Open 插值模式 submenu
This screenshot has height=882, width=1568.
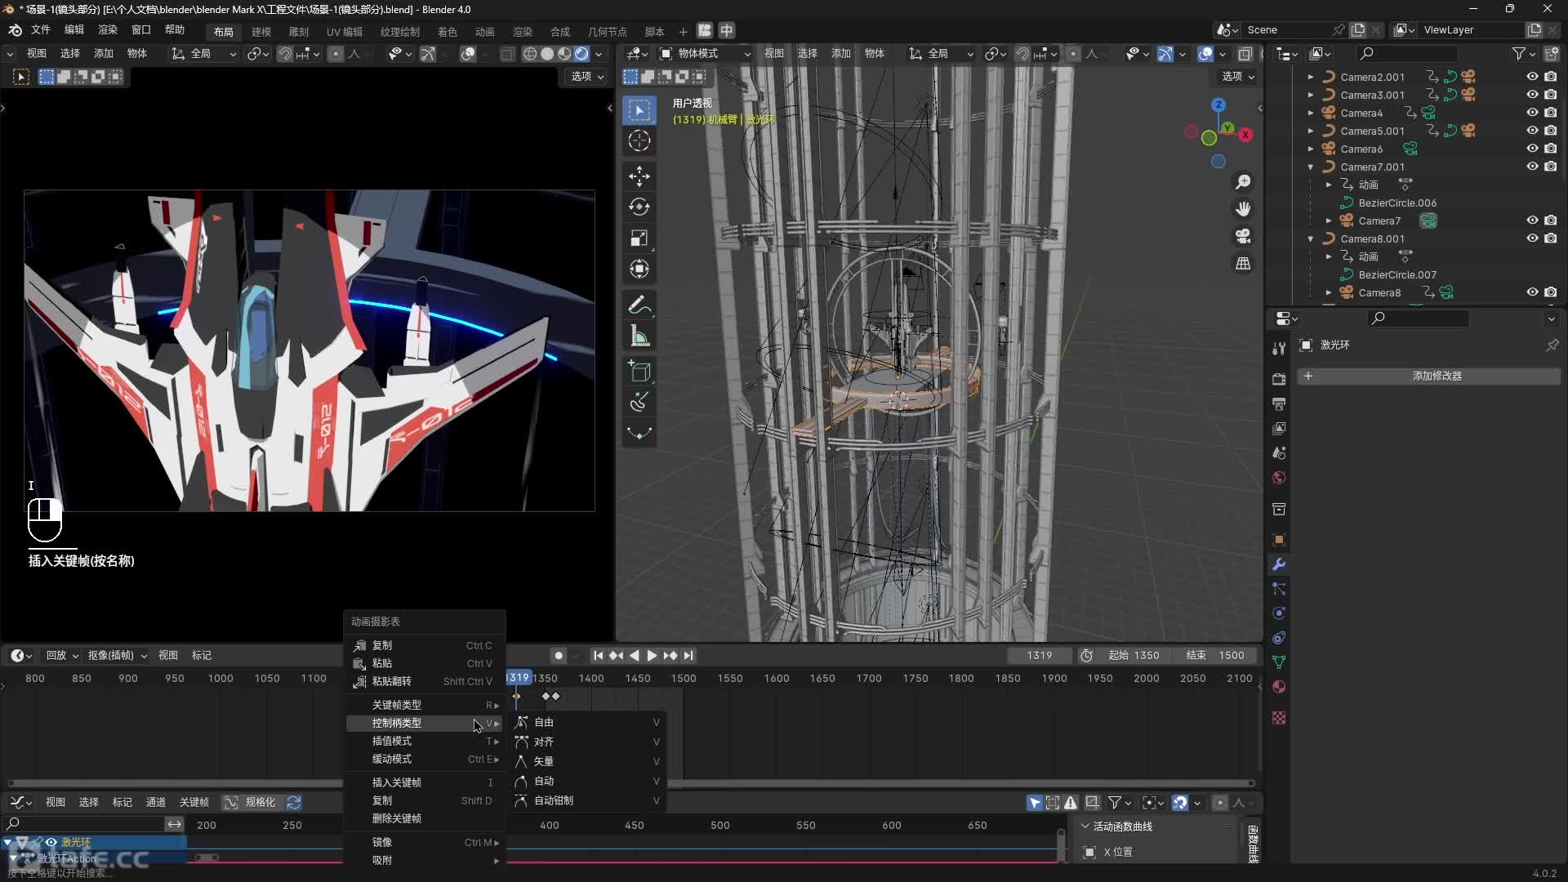(x=425, y=742)
